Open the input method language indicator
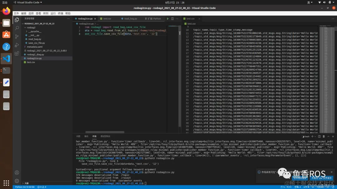This screenshot has width=337, height=189. [x=310, y=2]
